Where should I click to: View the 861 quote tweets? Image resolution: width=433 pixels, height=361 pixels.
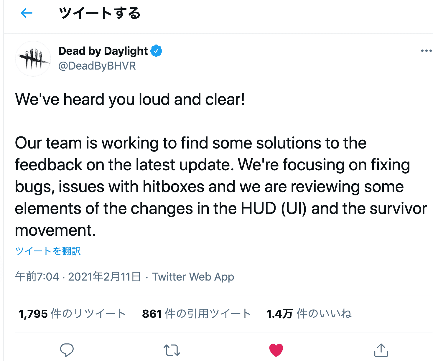click(196, 314)
